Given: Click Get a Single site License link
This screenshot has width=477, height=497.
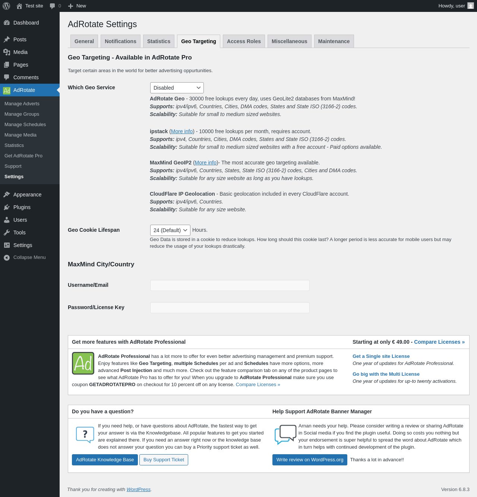Looking at the screenshot, I should pyautogui.click(x=381, y=356).
